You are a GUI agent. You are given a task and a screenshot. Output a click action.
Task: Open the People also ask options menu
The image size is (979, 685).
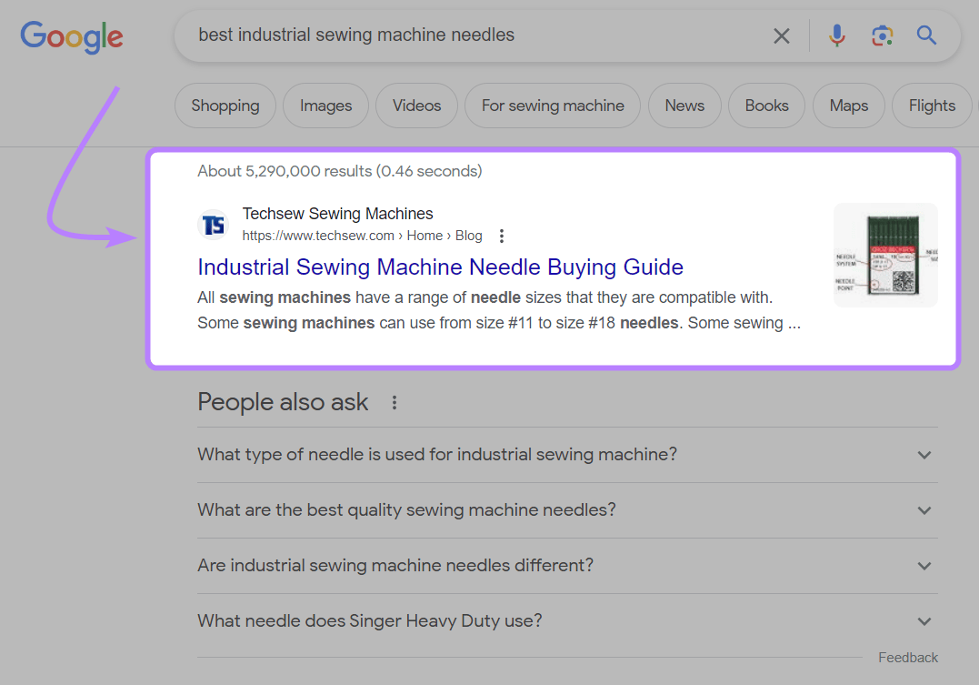click(x=394, y=401)
